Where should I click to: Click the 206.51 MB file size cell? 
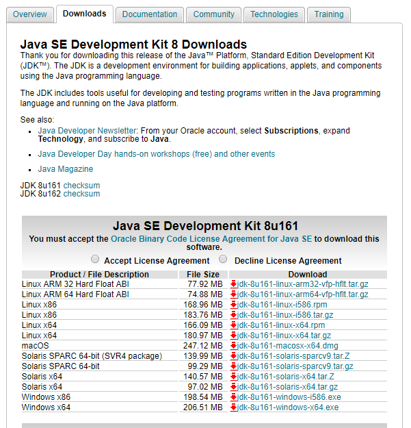[203, 407]
